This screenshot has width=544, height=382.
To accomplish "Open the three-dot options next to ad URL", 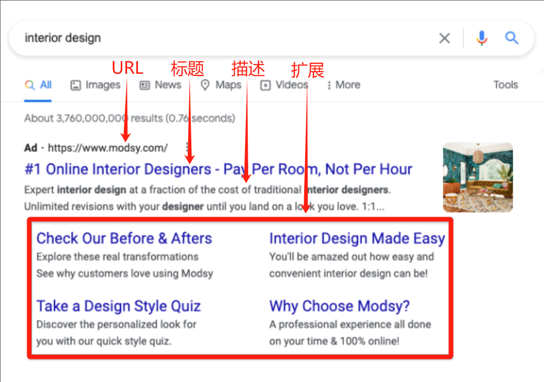I will (187, 148).
